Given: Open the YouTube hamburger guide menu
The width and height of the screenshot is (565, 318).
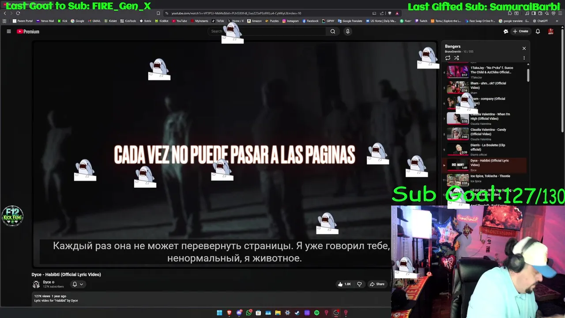Looking at the screenshot, I should click(8, 31).
